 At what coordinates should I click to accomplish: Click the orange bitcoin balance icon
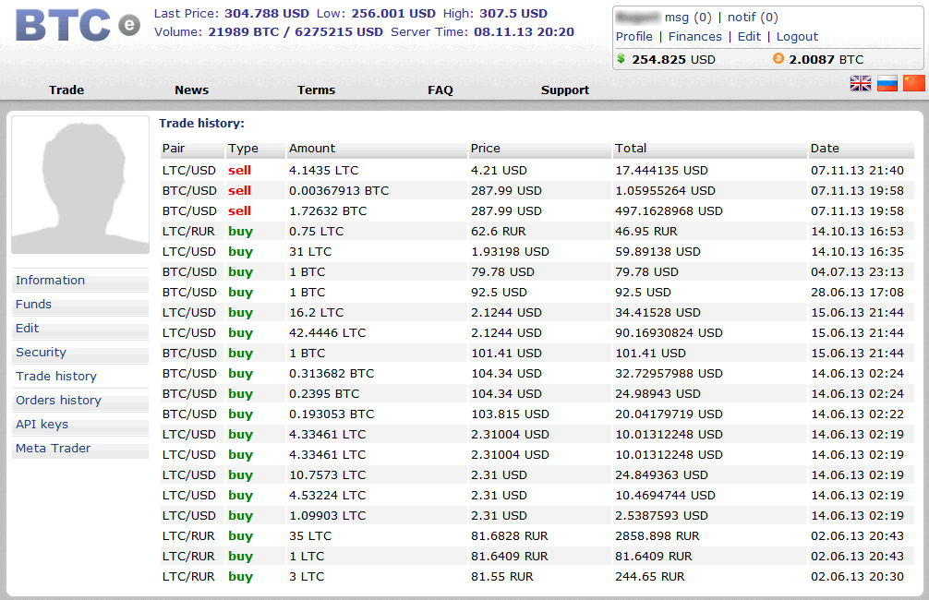click(x=778, y=59)
